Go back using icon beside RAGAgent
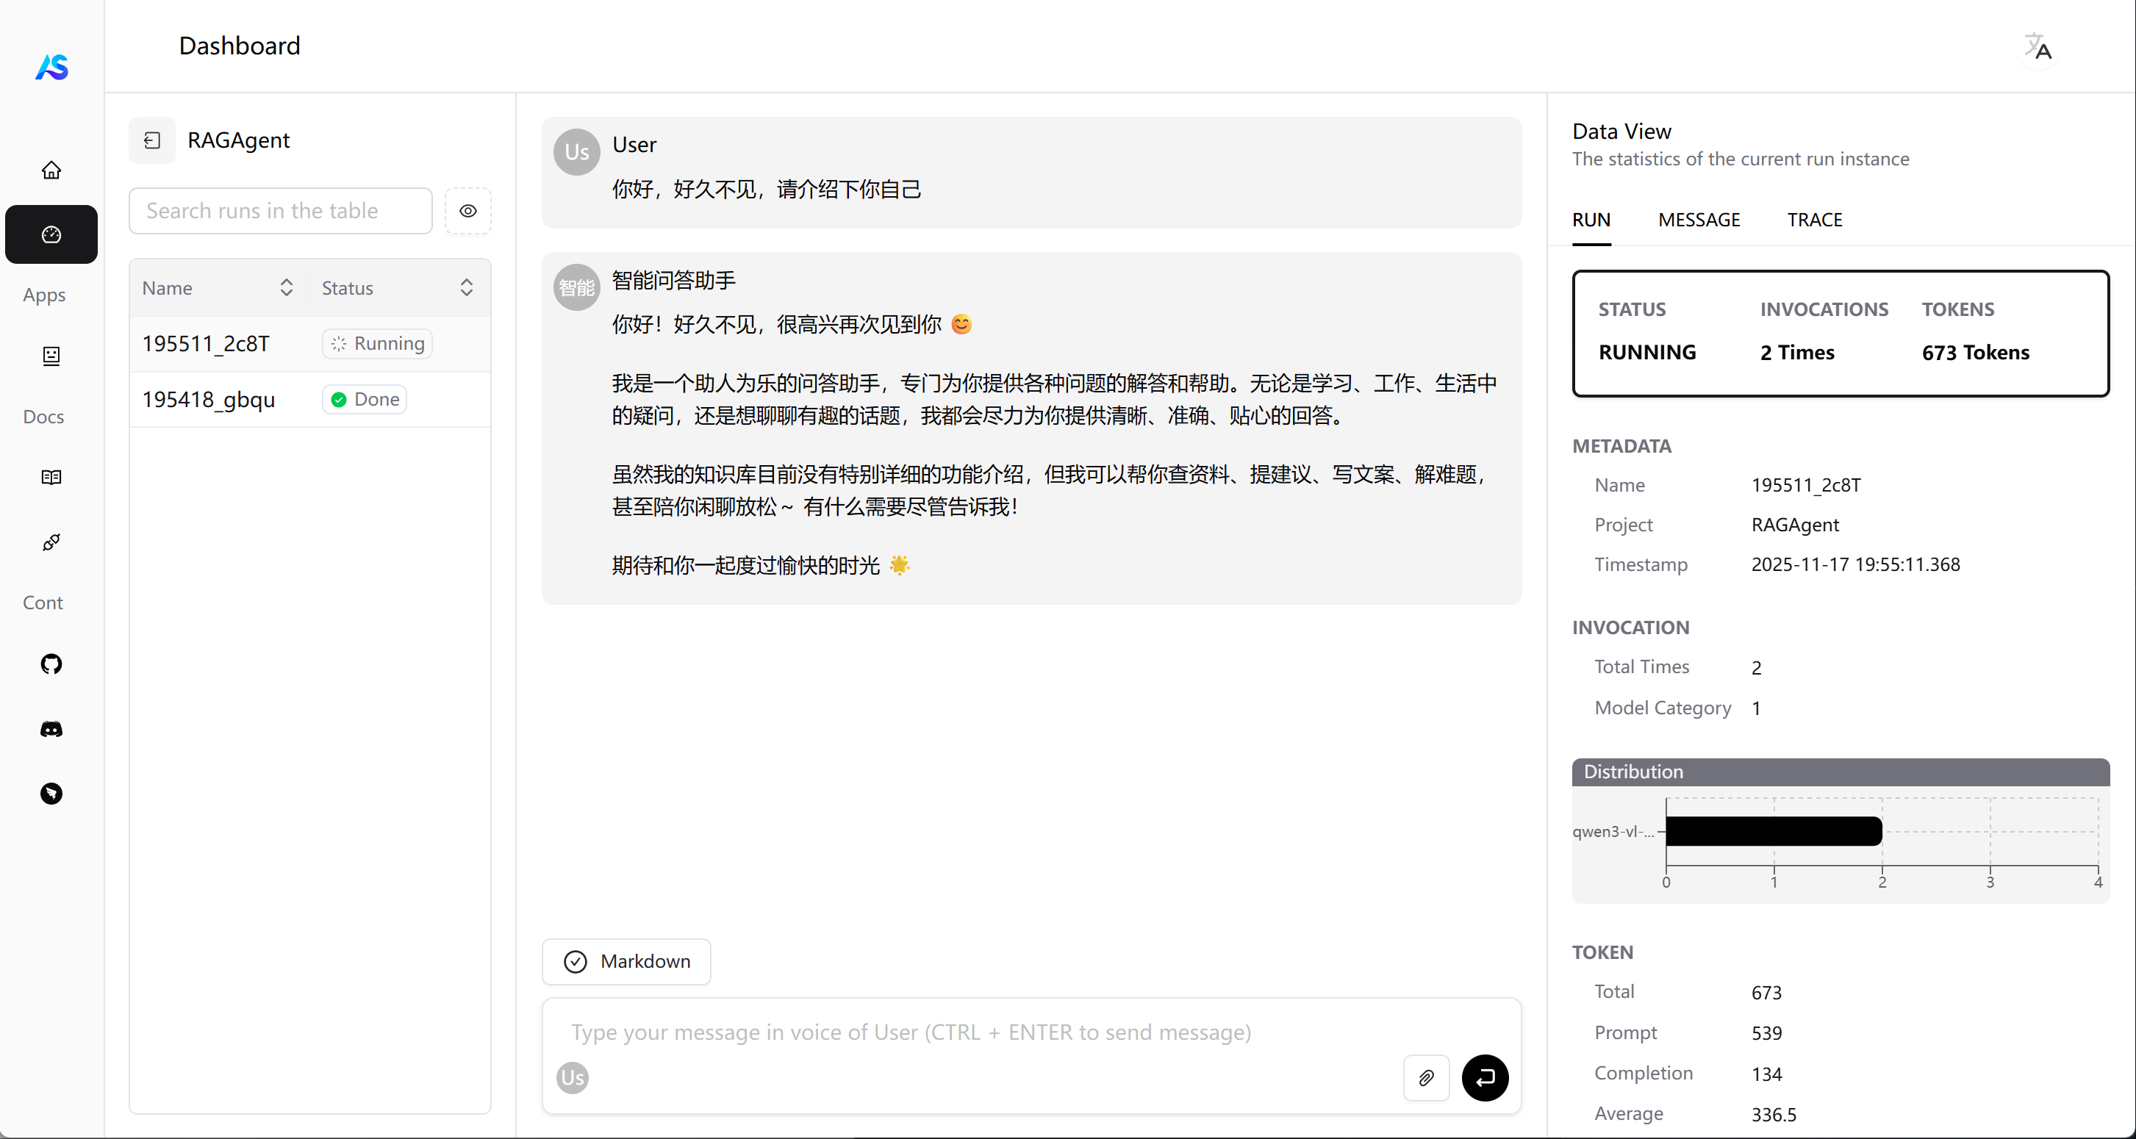This screenshot has height=1139, width=2136. [151, 140]
